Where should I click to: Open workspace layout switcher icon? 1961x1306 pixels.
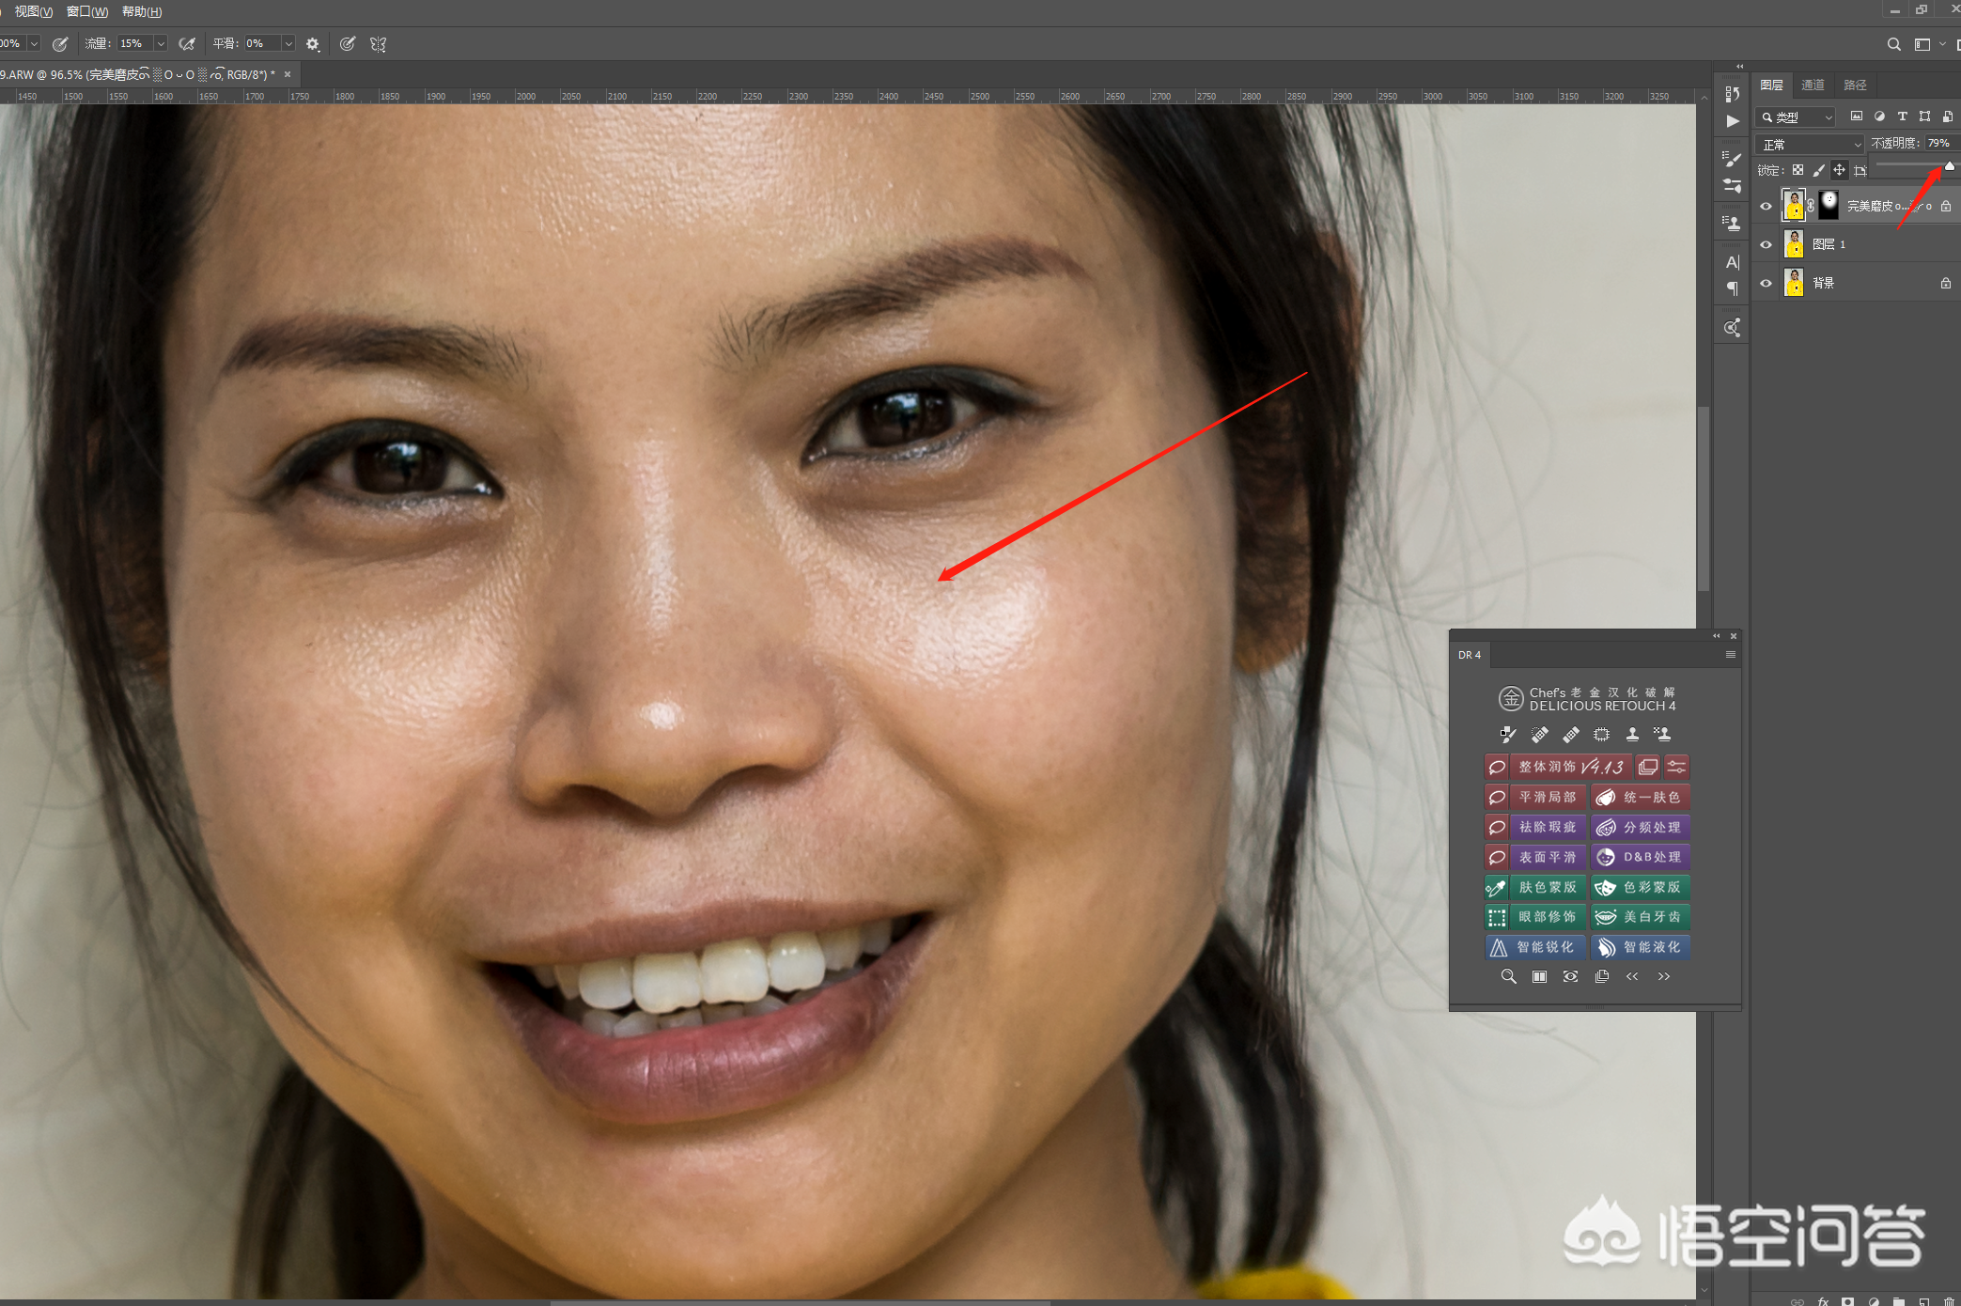pos(1922,44)
